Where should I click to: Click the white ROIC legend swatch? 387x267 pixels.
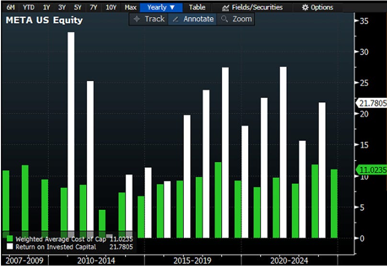click(x=10, y=246)
